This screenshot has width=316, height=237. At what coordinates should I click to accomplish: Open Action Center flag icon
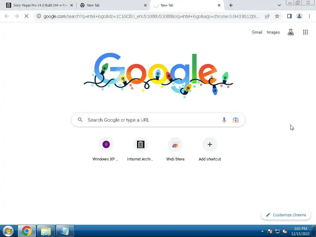270,231
